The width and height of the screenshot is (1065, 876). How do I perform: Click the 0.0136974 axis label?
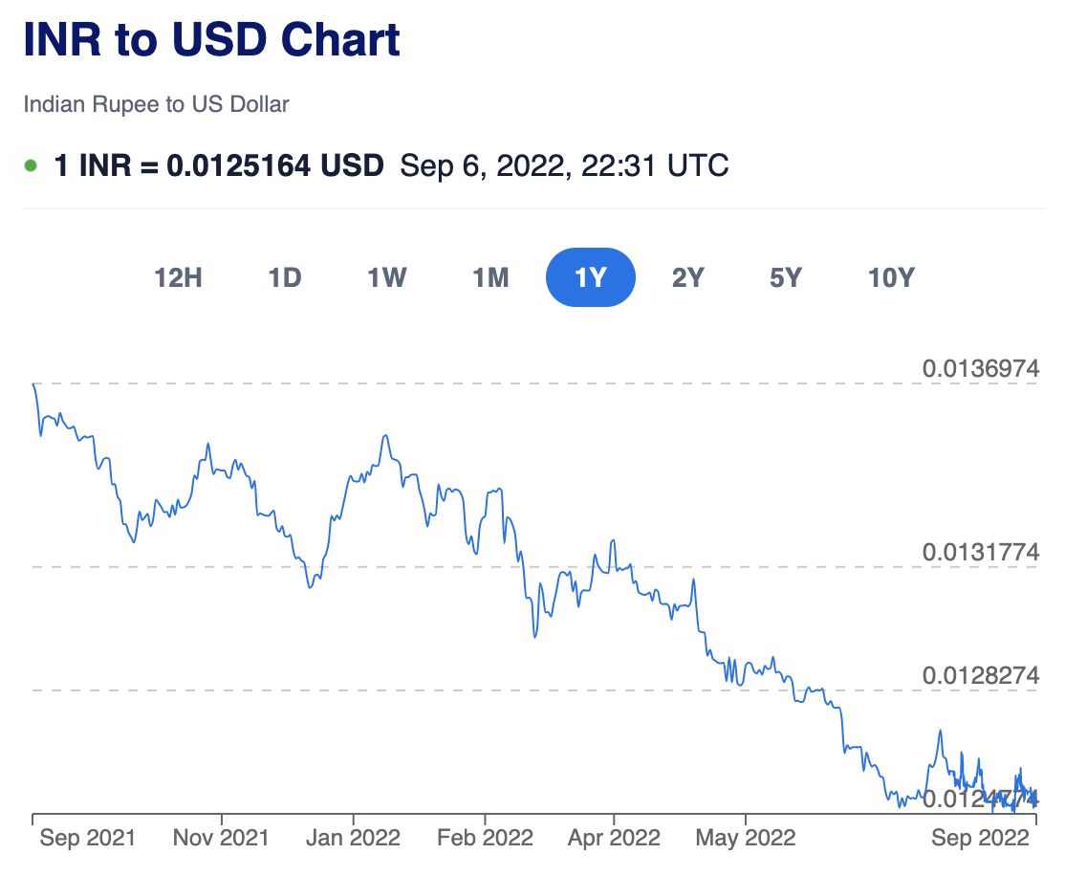pyautogui.click(x=980, y=368)
